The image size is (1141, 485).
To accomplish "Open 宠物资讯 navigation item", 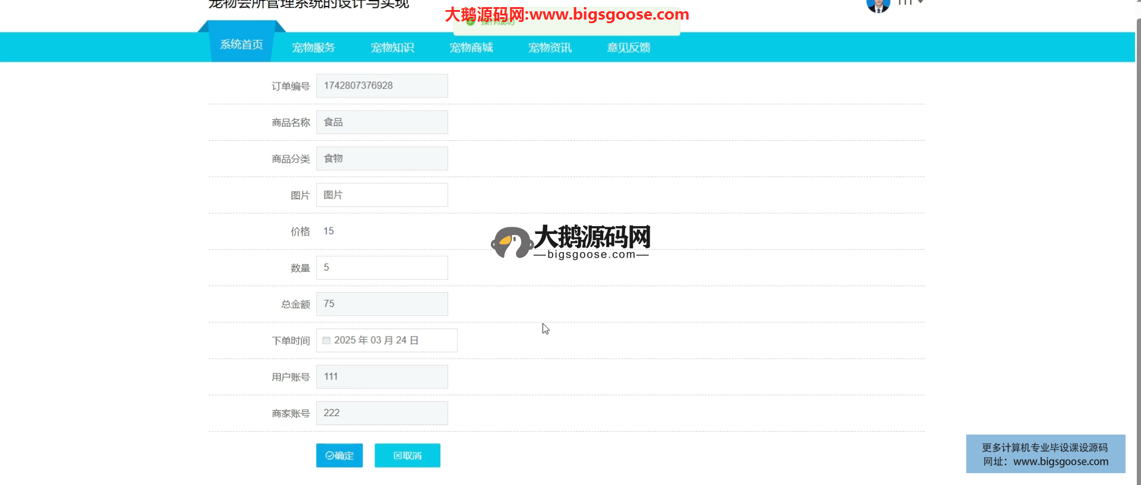I will pos(550,47).
